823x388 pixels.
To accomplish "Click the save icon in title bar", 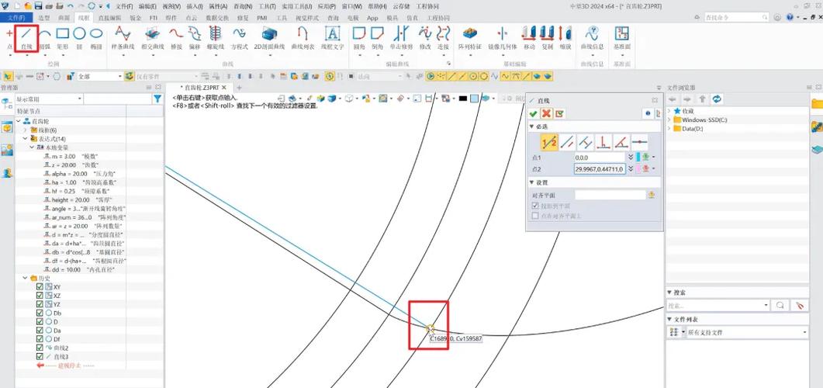I will pyautogui.click(x=38, y=6).
